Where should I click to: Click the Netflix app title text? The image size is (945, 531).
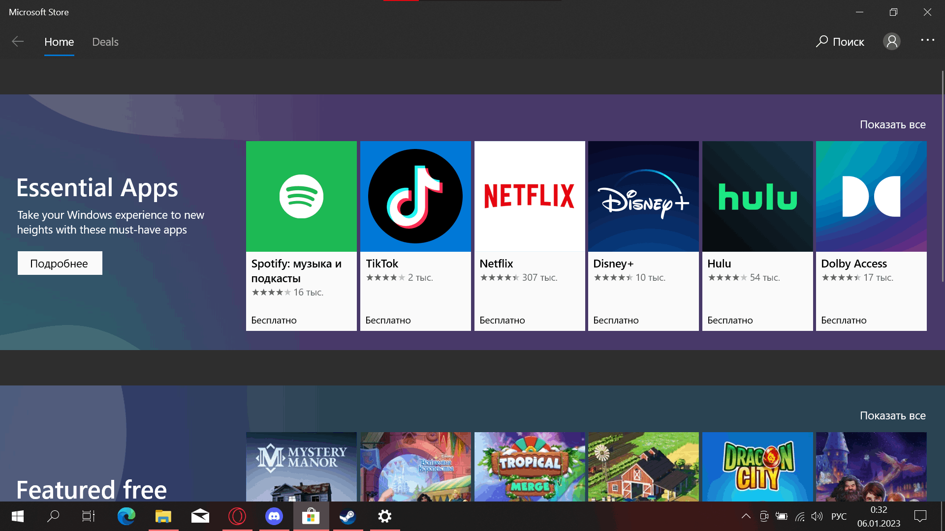tap(496, 264)
